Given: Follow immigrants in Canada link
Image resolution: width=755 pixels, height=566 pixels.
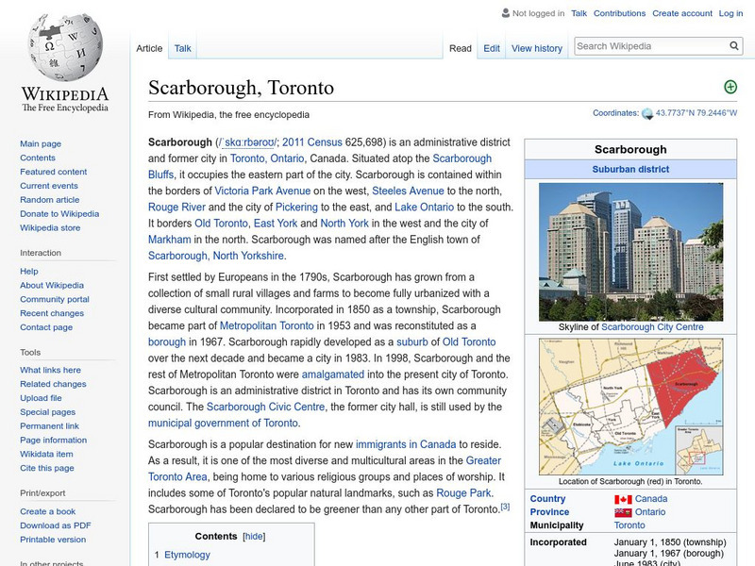Looking at the screenshot, I should (x=406, y=444).
